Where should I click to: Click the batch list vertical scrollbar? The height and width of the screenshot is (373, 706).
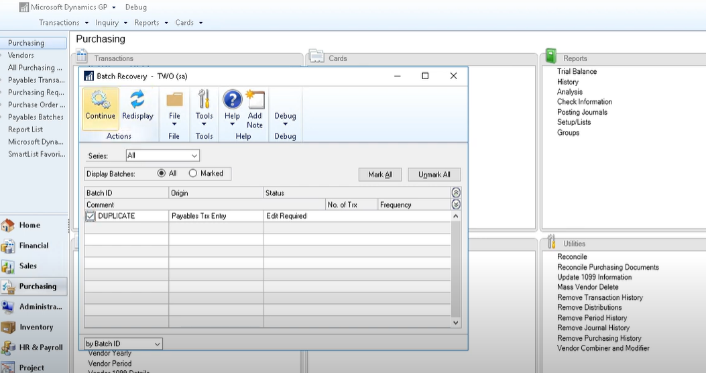coord(457,268)
